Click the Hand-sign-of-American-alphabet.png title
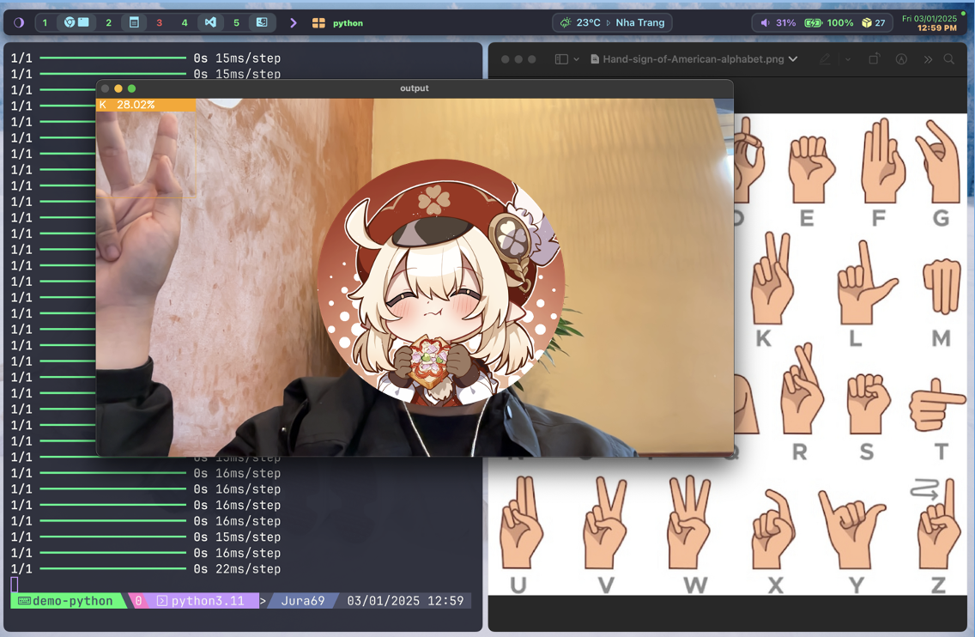Image resolution: width=975 pixels, height=637 pixels. point(693,59)
